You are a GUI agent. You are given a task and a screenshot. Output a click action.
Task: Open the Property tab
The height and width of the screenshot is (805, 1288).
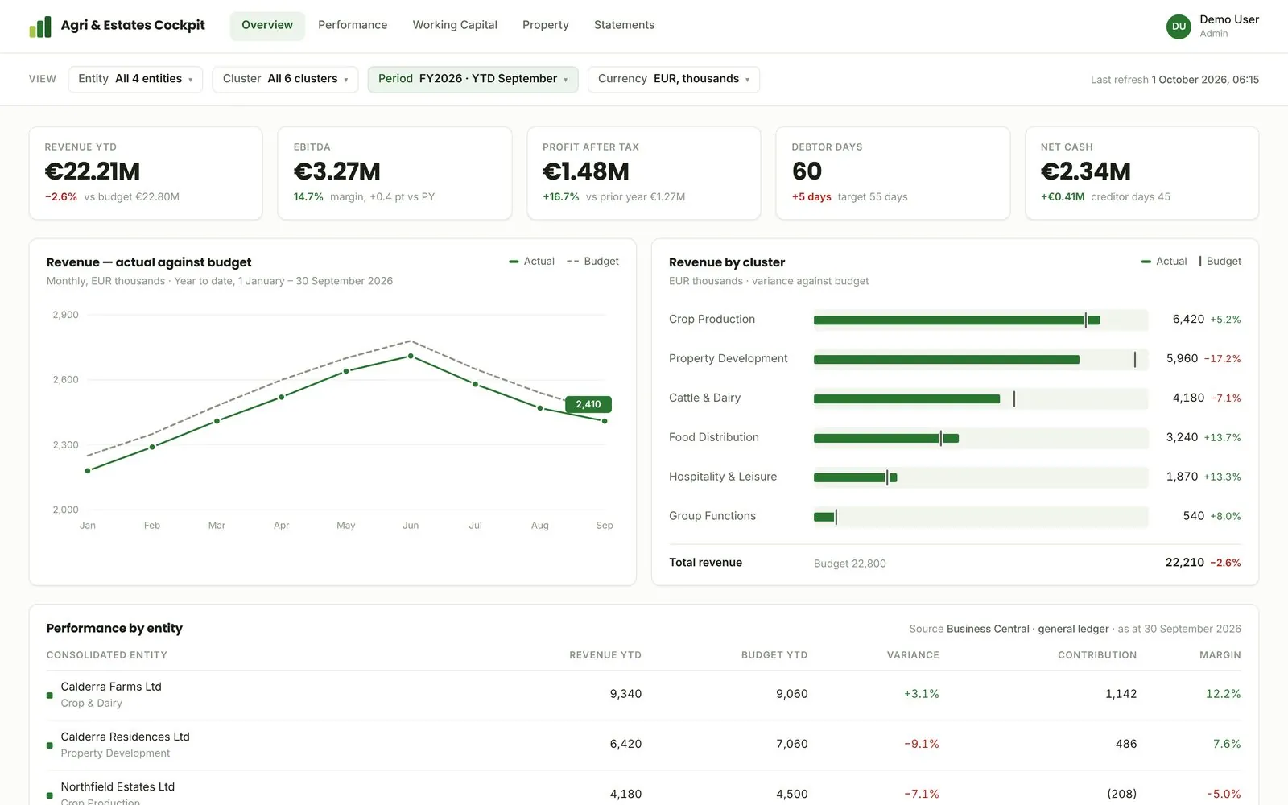coord(546,26)
